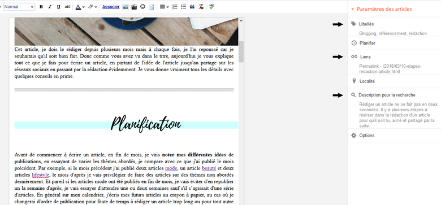Insert an image into the post
The width and height of the screenshot is (441, 205).
click(126, 7)
